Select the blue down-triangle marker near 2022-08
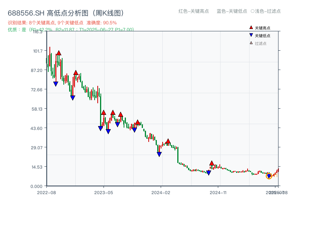 (55, 83)
